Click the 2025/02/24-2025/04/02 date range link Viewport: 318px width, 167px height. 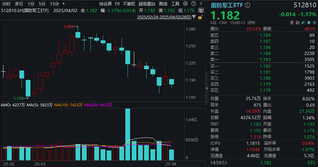tap(164, 17)
